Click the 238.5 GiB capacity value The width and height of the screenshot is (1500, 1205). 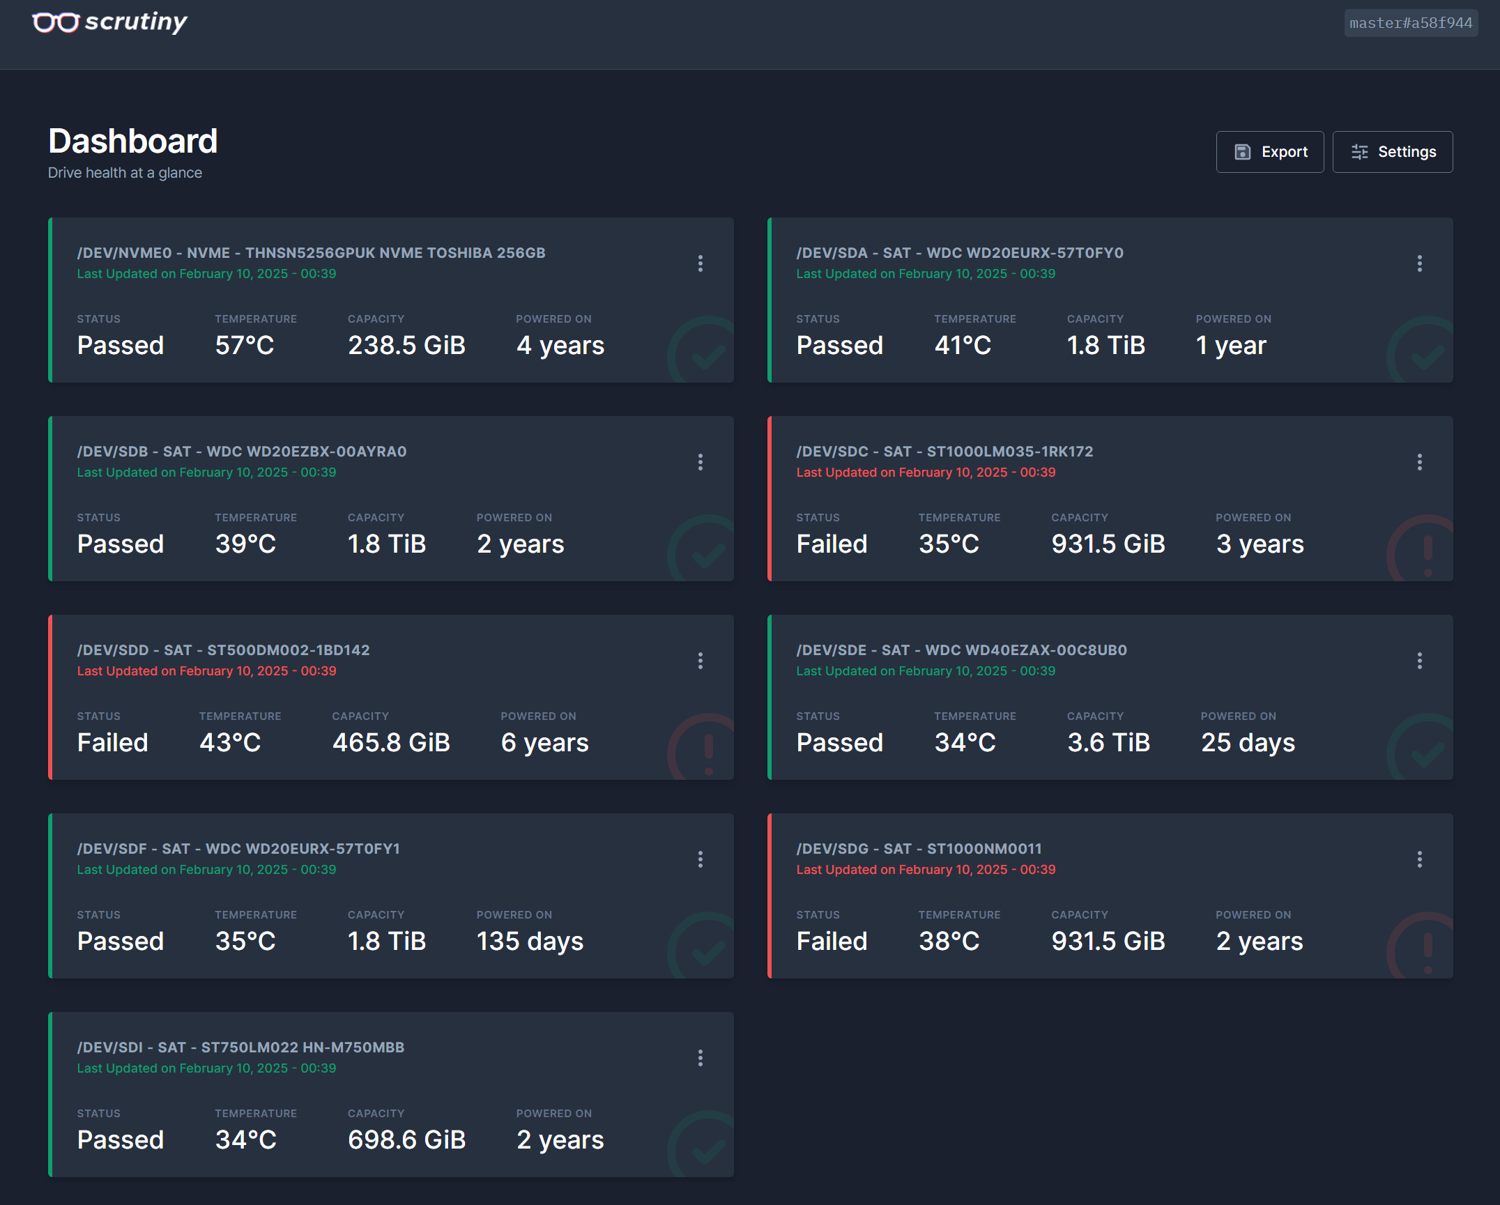coord(406,346)
